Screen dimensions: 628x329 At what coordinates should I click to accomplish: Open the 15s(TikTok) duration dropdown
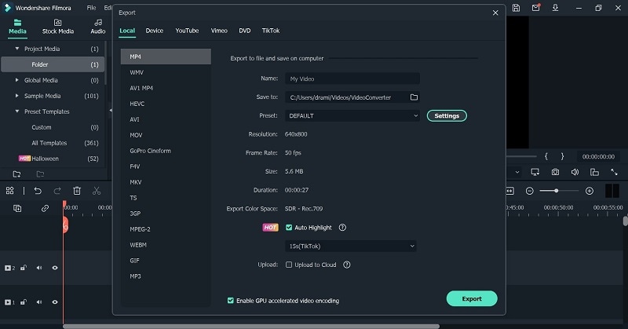[x=350, y=246]
